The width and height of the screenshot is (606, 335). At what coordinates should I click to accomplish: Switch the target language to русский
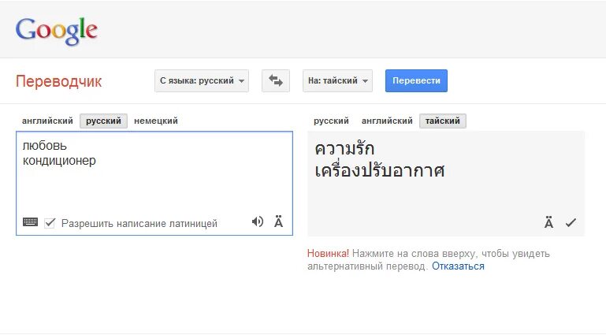point(331,121)
